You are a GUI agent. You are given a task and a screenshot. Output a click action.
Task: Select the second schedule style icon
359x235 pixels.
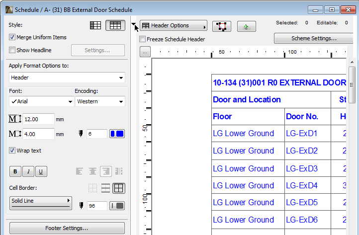tap(115, 25)
